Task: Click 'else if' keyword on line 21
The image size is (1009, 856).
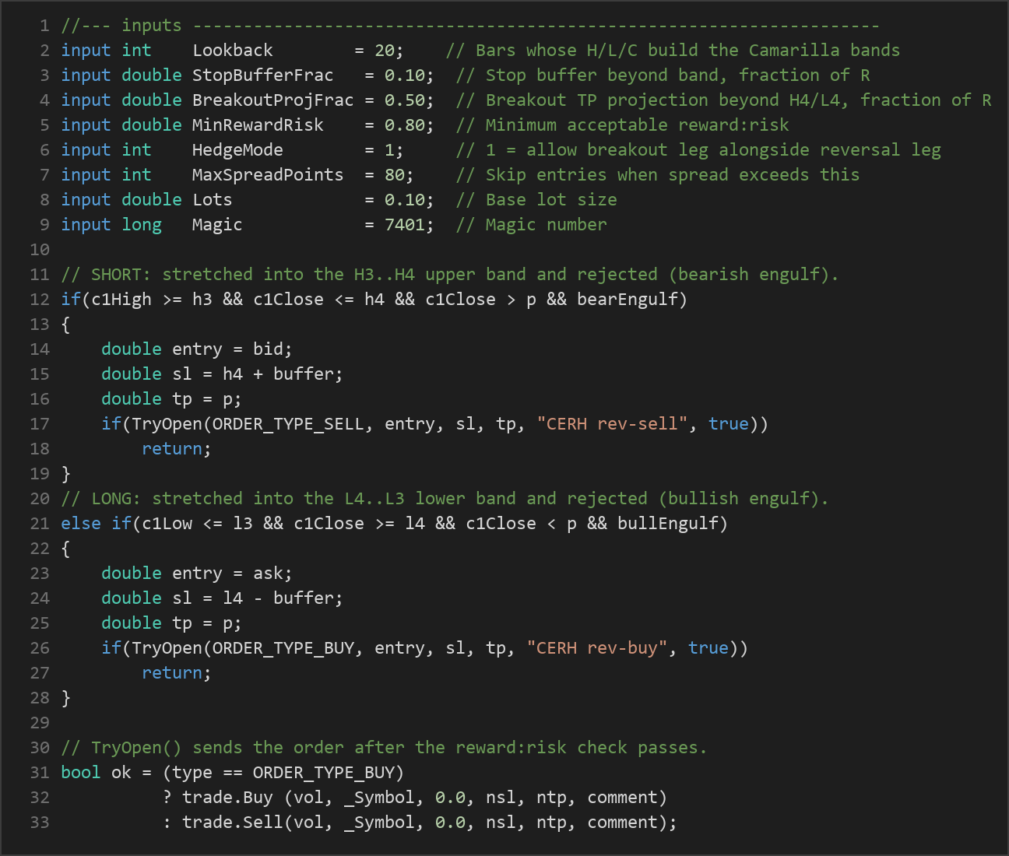Action: click(96, 524)
